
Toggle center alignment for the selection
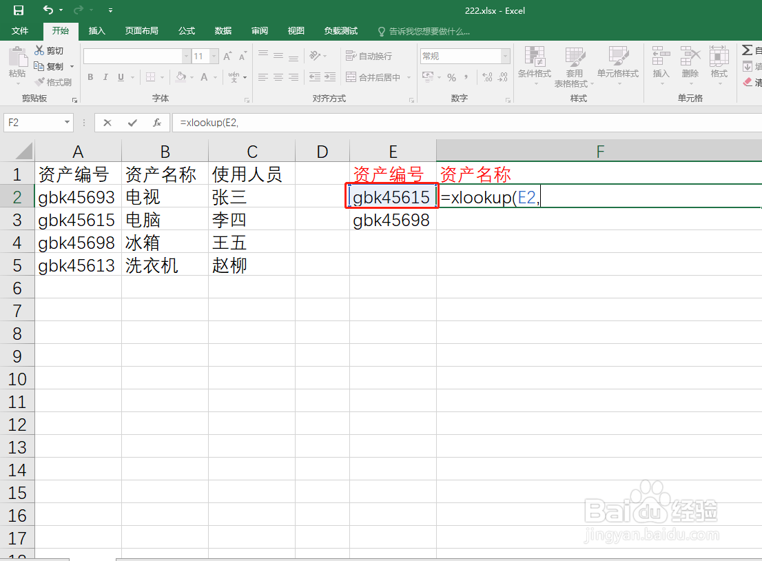278,77
